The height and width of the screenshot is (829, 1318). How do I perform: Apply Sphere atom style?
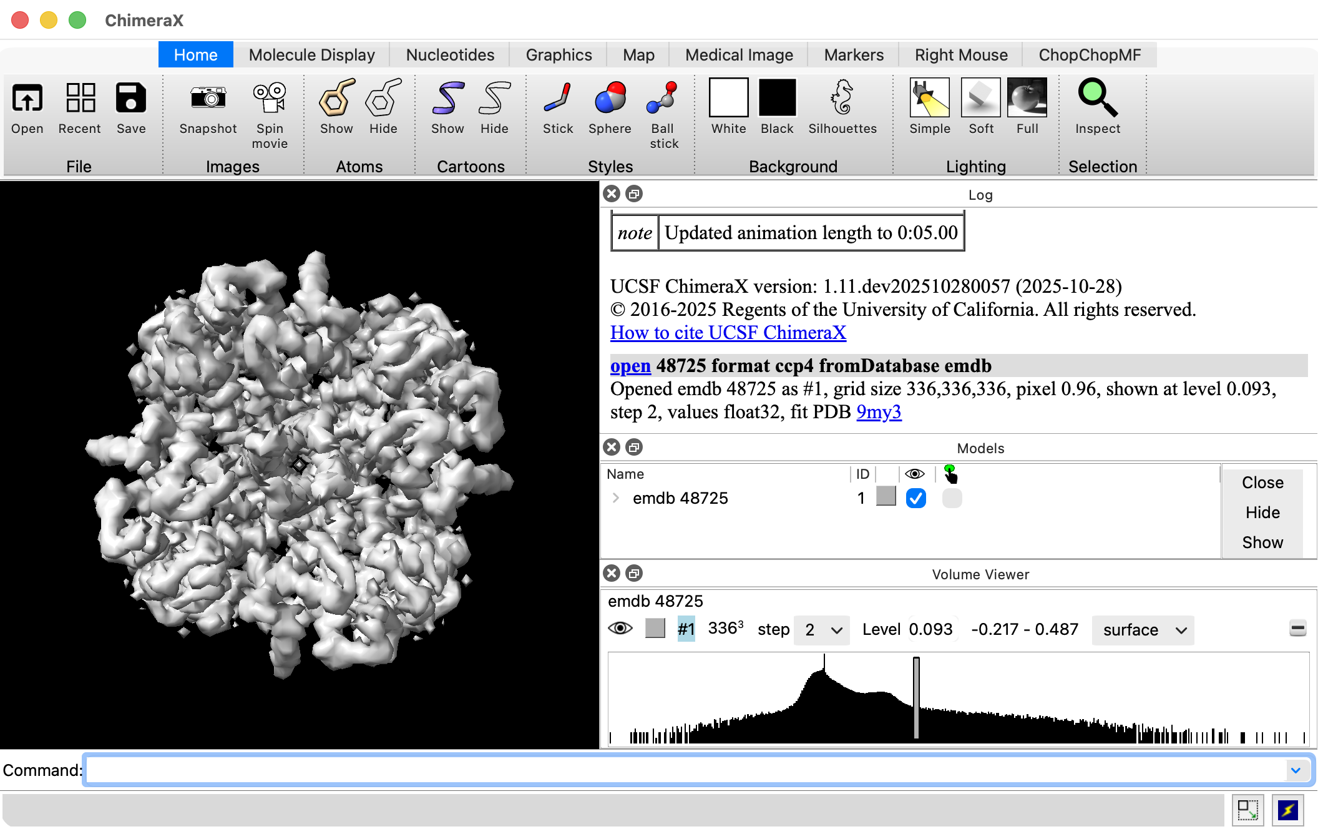tap(610, 98)
